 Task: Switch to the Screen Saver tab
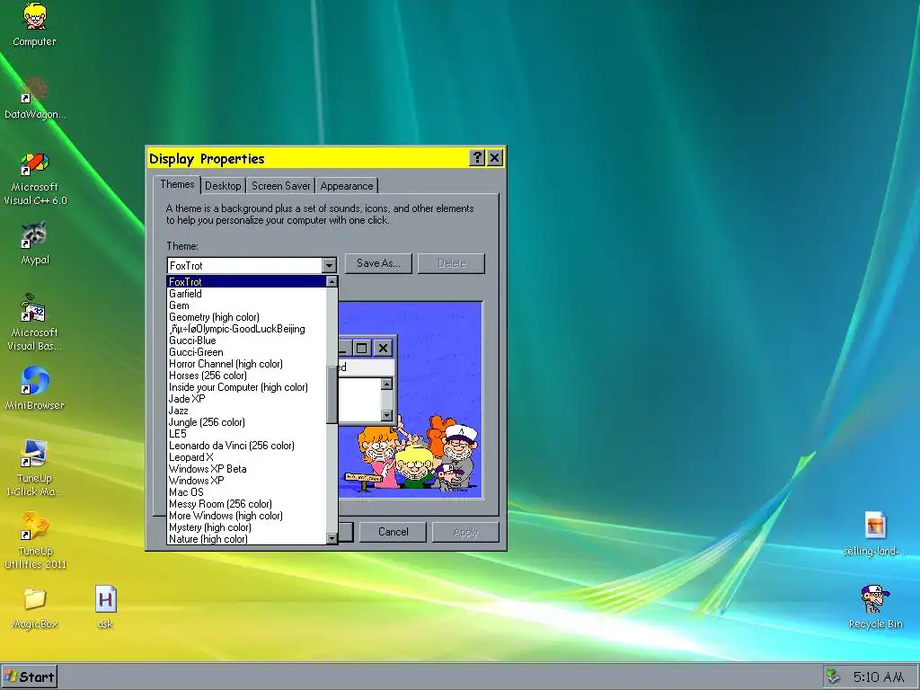280,186
